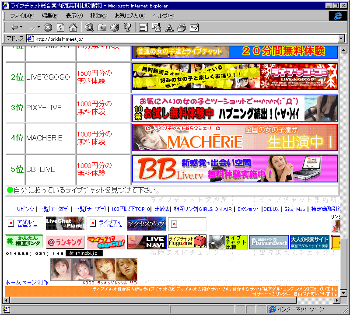Click the address field showing http://bridal-meet.jp/

point(182,39)
